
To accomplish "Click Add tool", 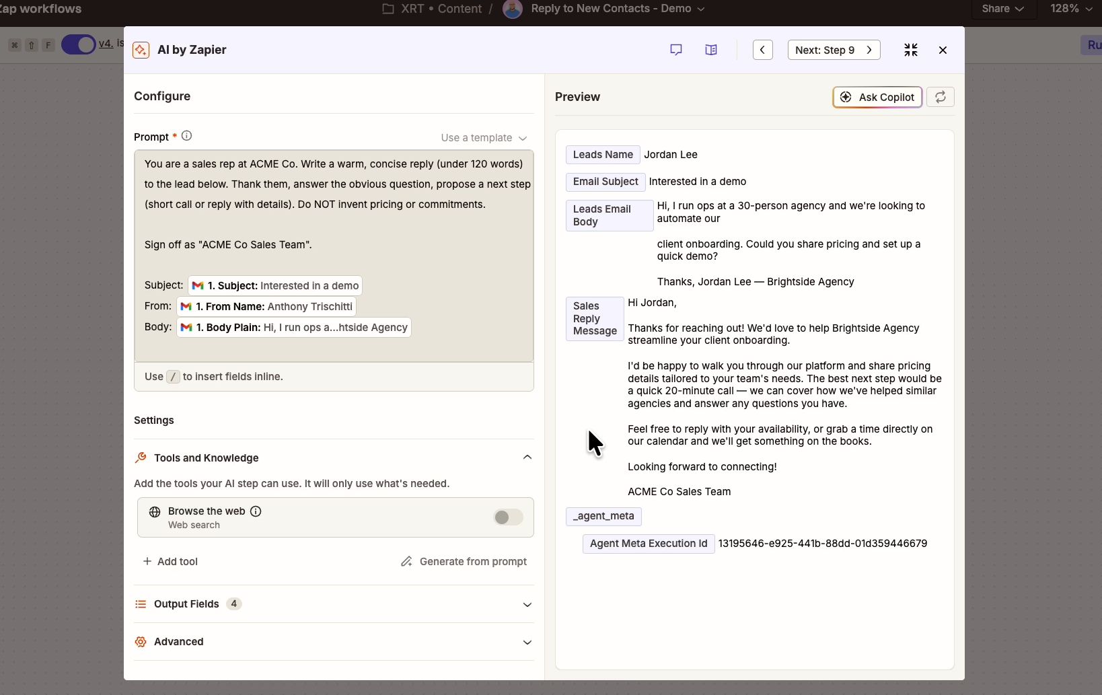I will coord(170,562).
